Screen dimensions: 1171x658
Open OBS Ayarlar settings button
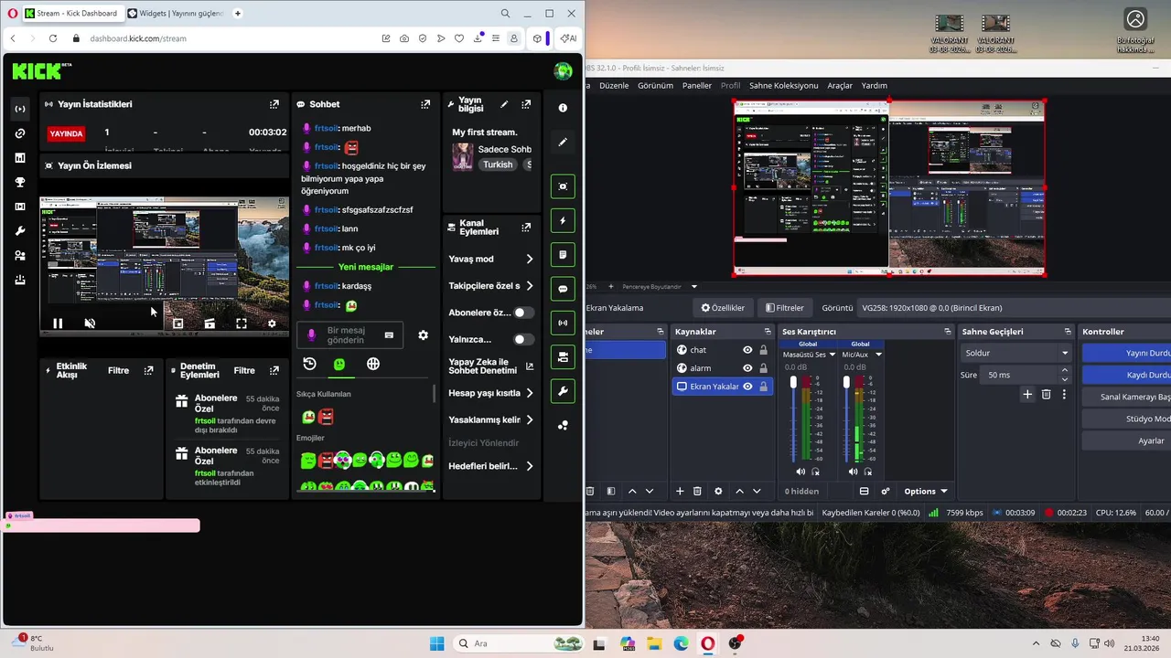click(x=1126, y=440)
